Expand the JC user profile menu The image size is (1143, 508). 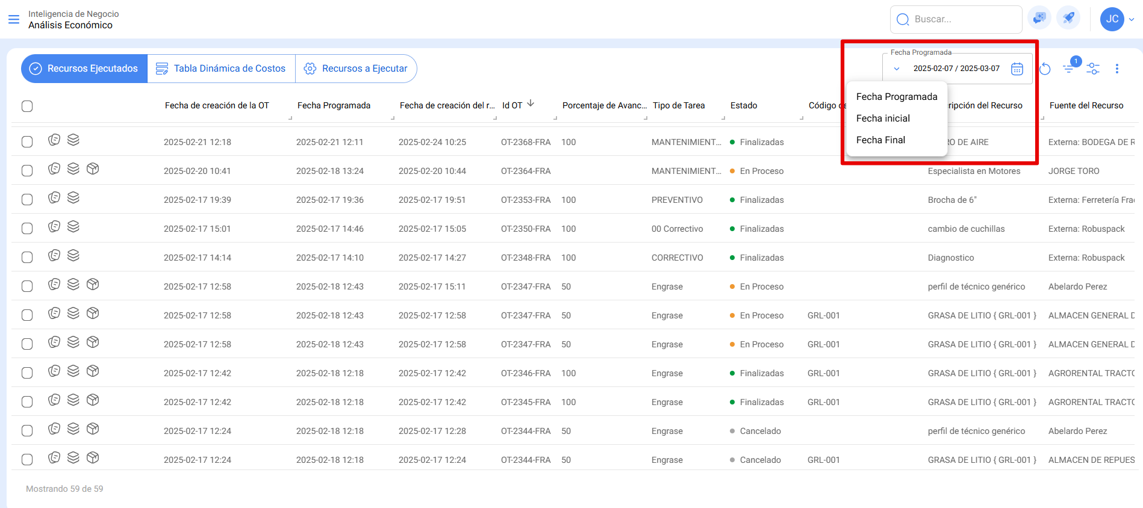1117,19
